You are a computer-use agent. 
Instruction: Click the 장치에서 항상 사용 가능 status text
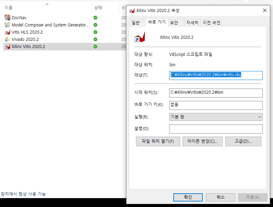[x=23, y=194]
